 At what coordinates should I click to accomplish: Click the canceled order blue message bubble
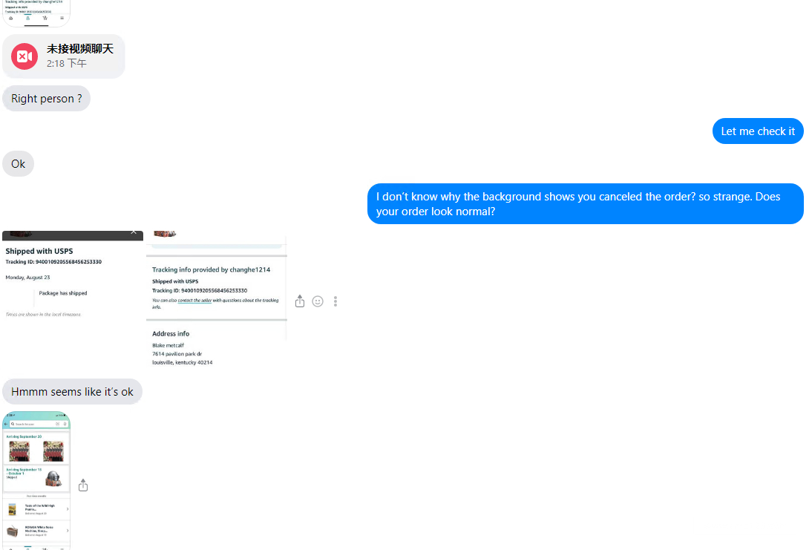[x=585, y=203]
